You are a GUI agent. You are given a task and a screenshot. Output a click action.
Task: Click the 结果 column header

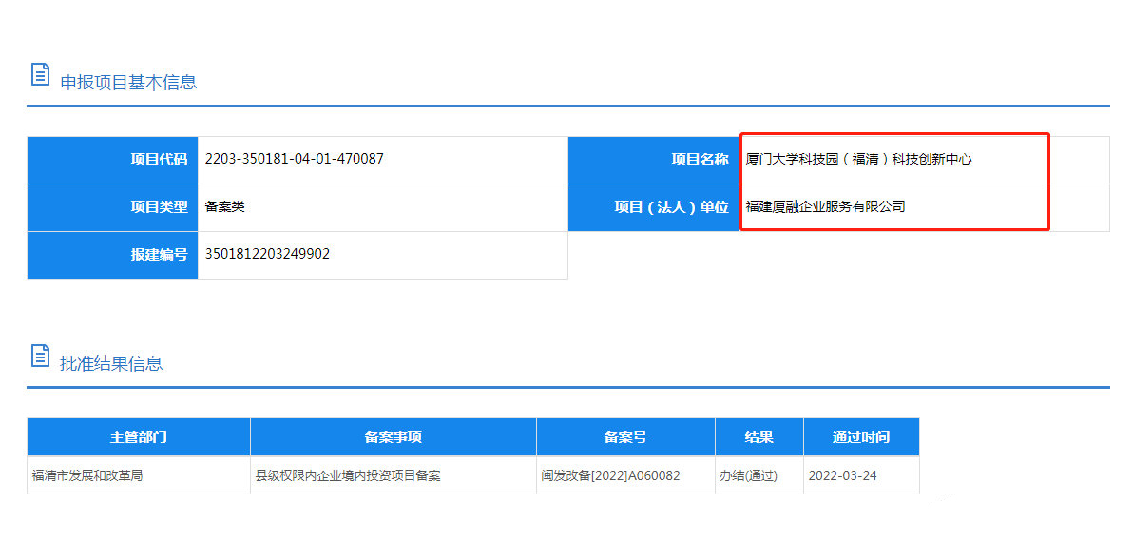tap(759, 436)
